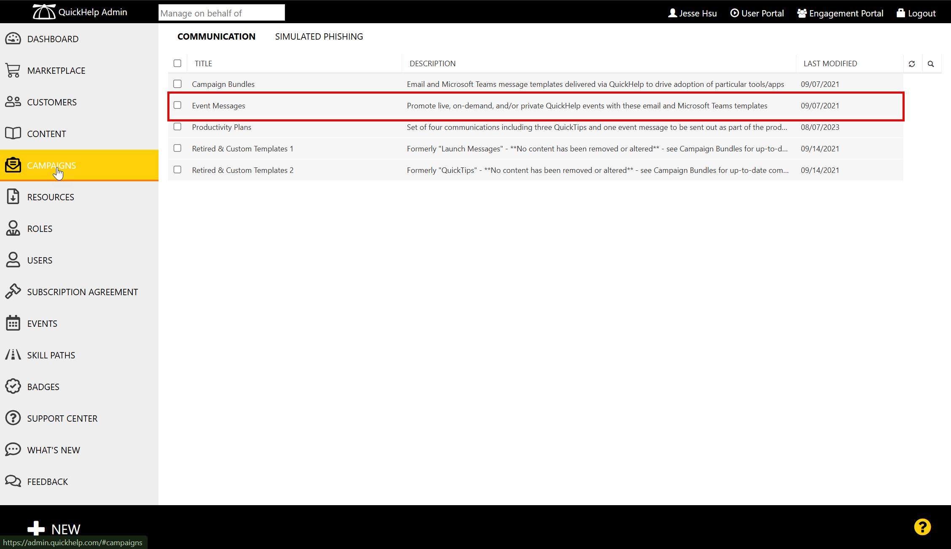Open Badges via the badge icon
Viewport: 951px width, 549px height.
(x=13, y=387)
